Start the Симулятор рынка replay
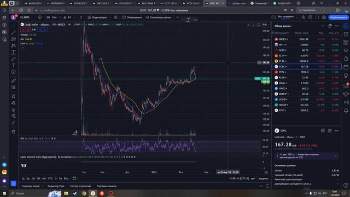 point(158,17)
